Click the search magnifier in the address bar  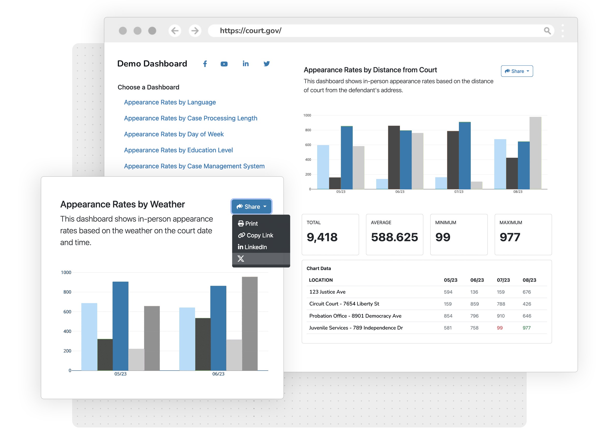tap(547, 31)
